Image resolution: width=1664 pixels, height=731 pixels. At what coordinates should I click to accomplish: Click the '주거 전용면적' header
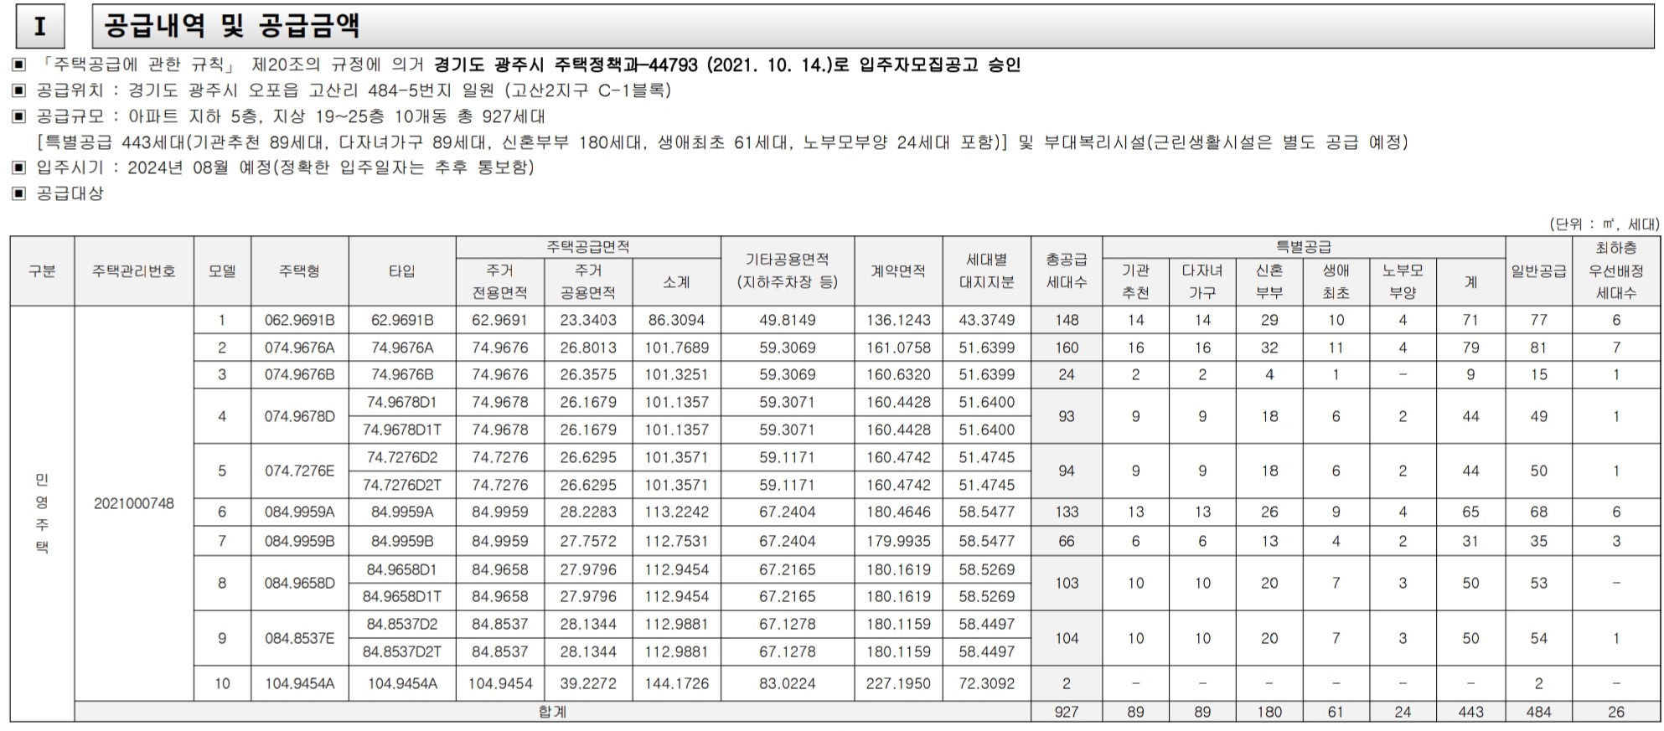click(500, 282)
